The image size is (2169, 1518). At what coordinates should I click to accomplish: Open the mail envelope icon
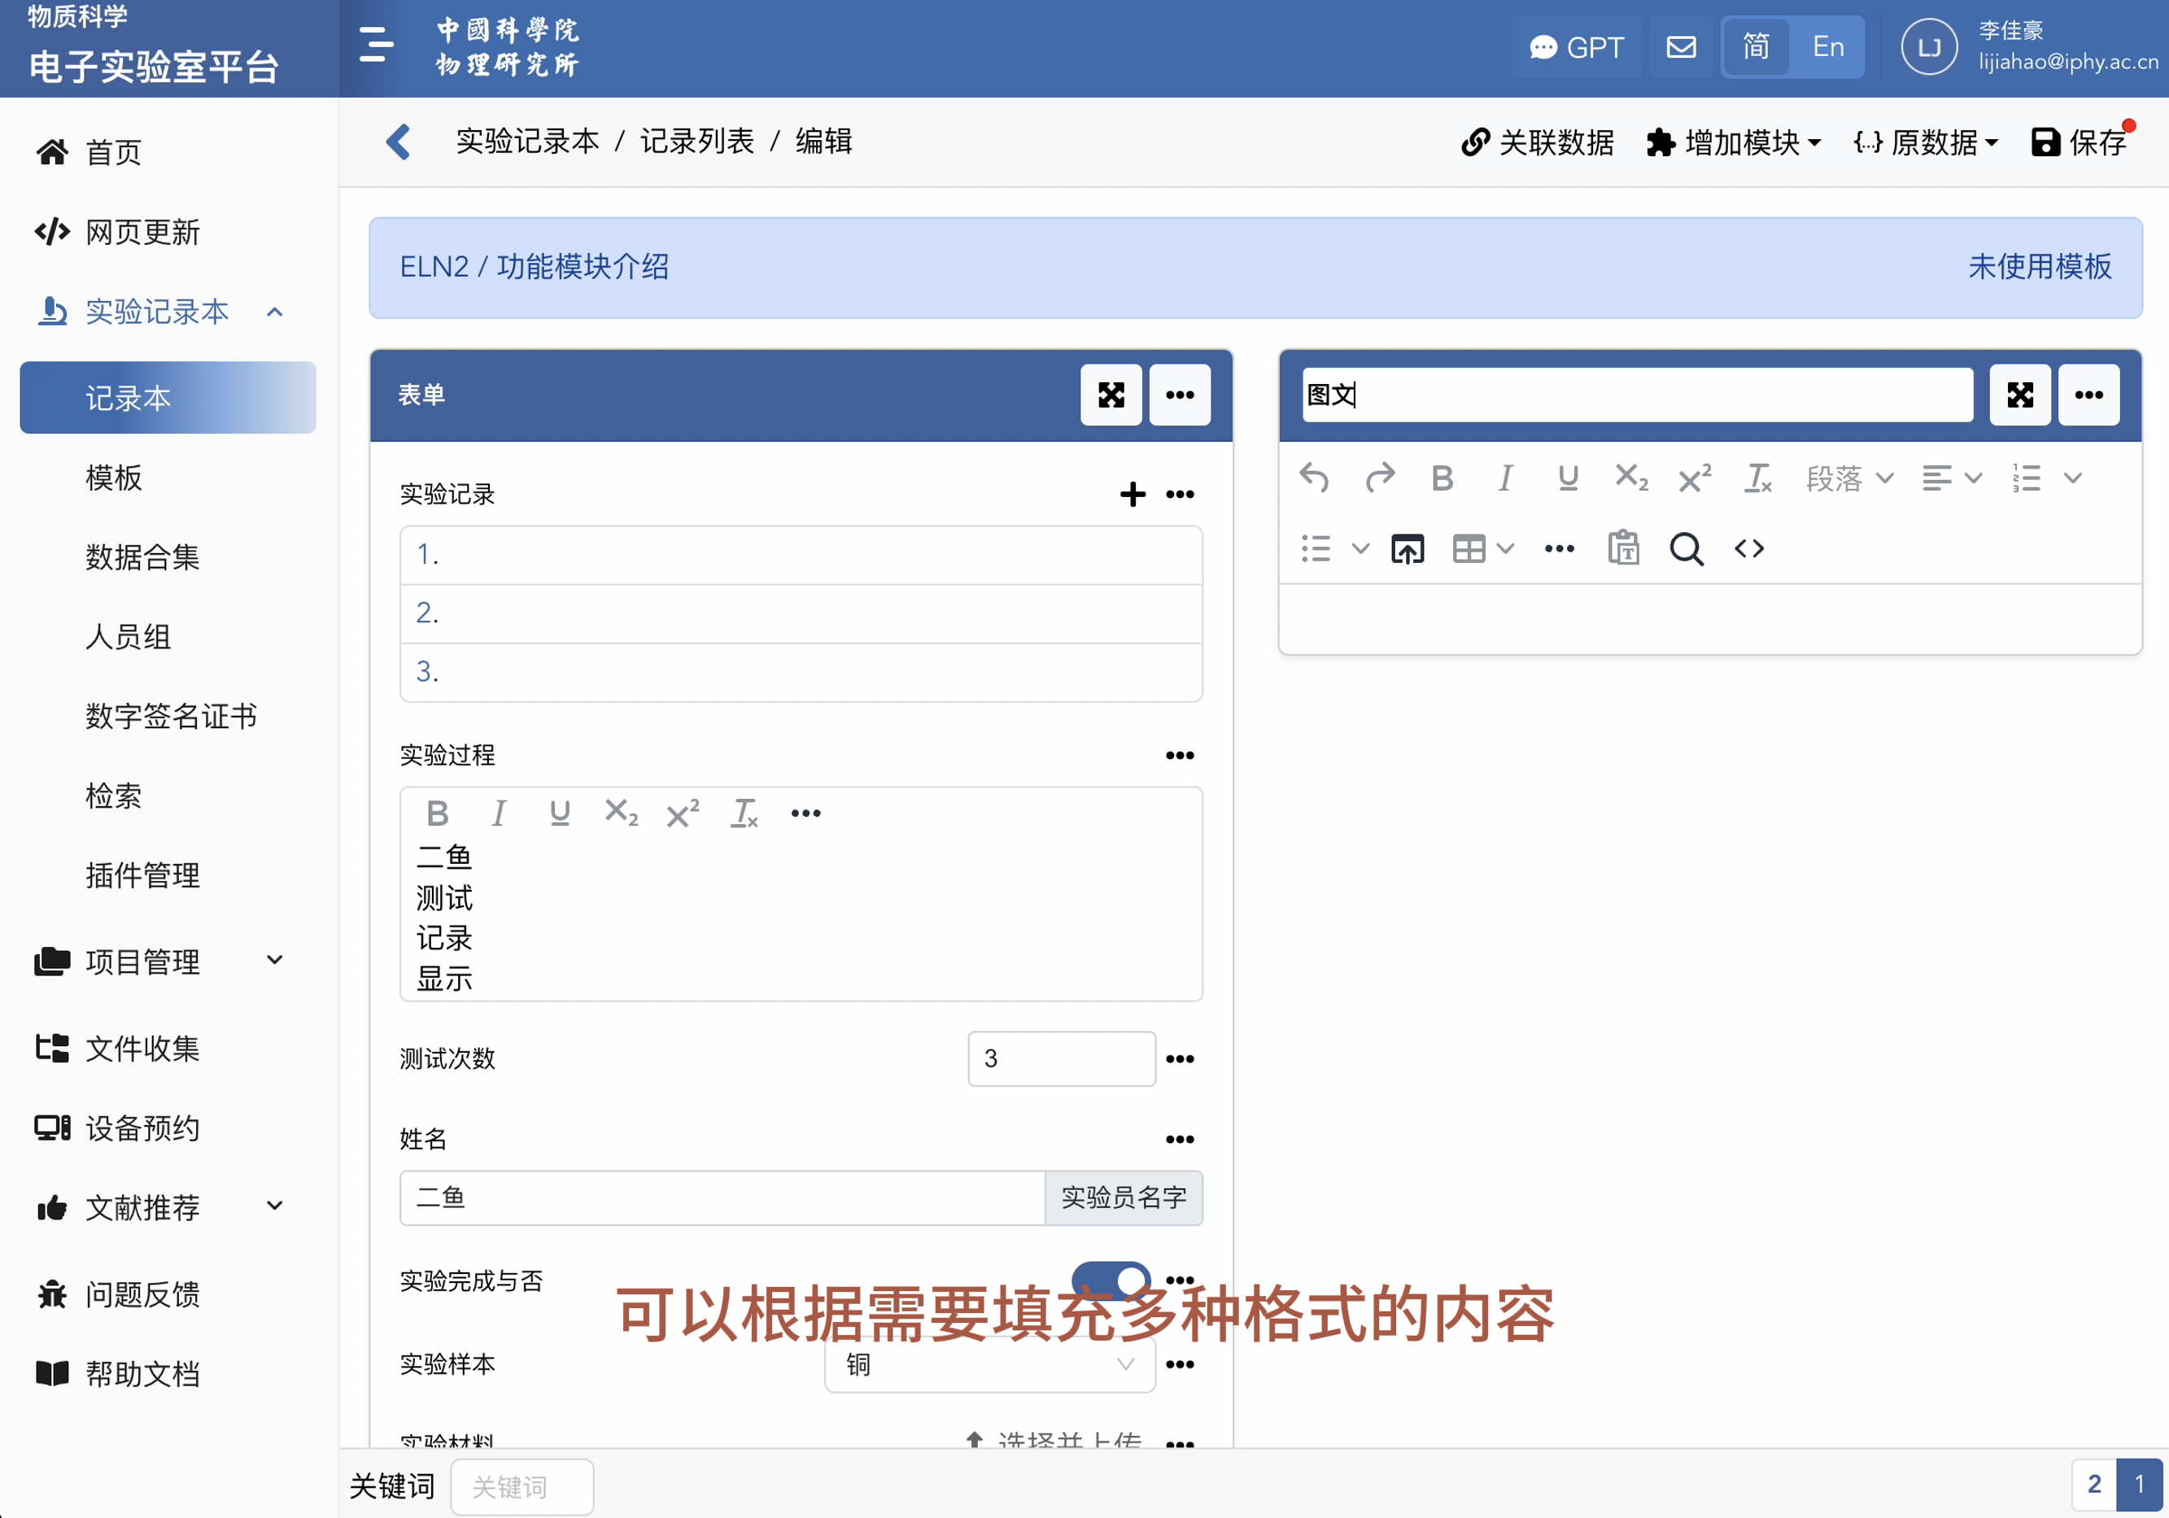pos(1681,47)
